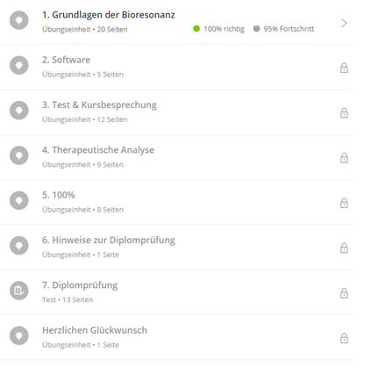Click the lightbulb icon beside 2. Software
Viewport: 371px width, 375px height.
click(19, 65)
